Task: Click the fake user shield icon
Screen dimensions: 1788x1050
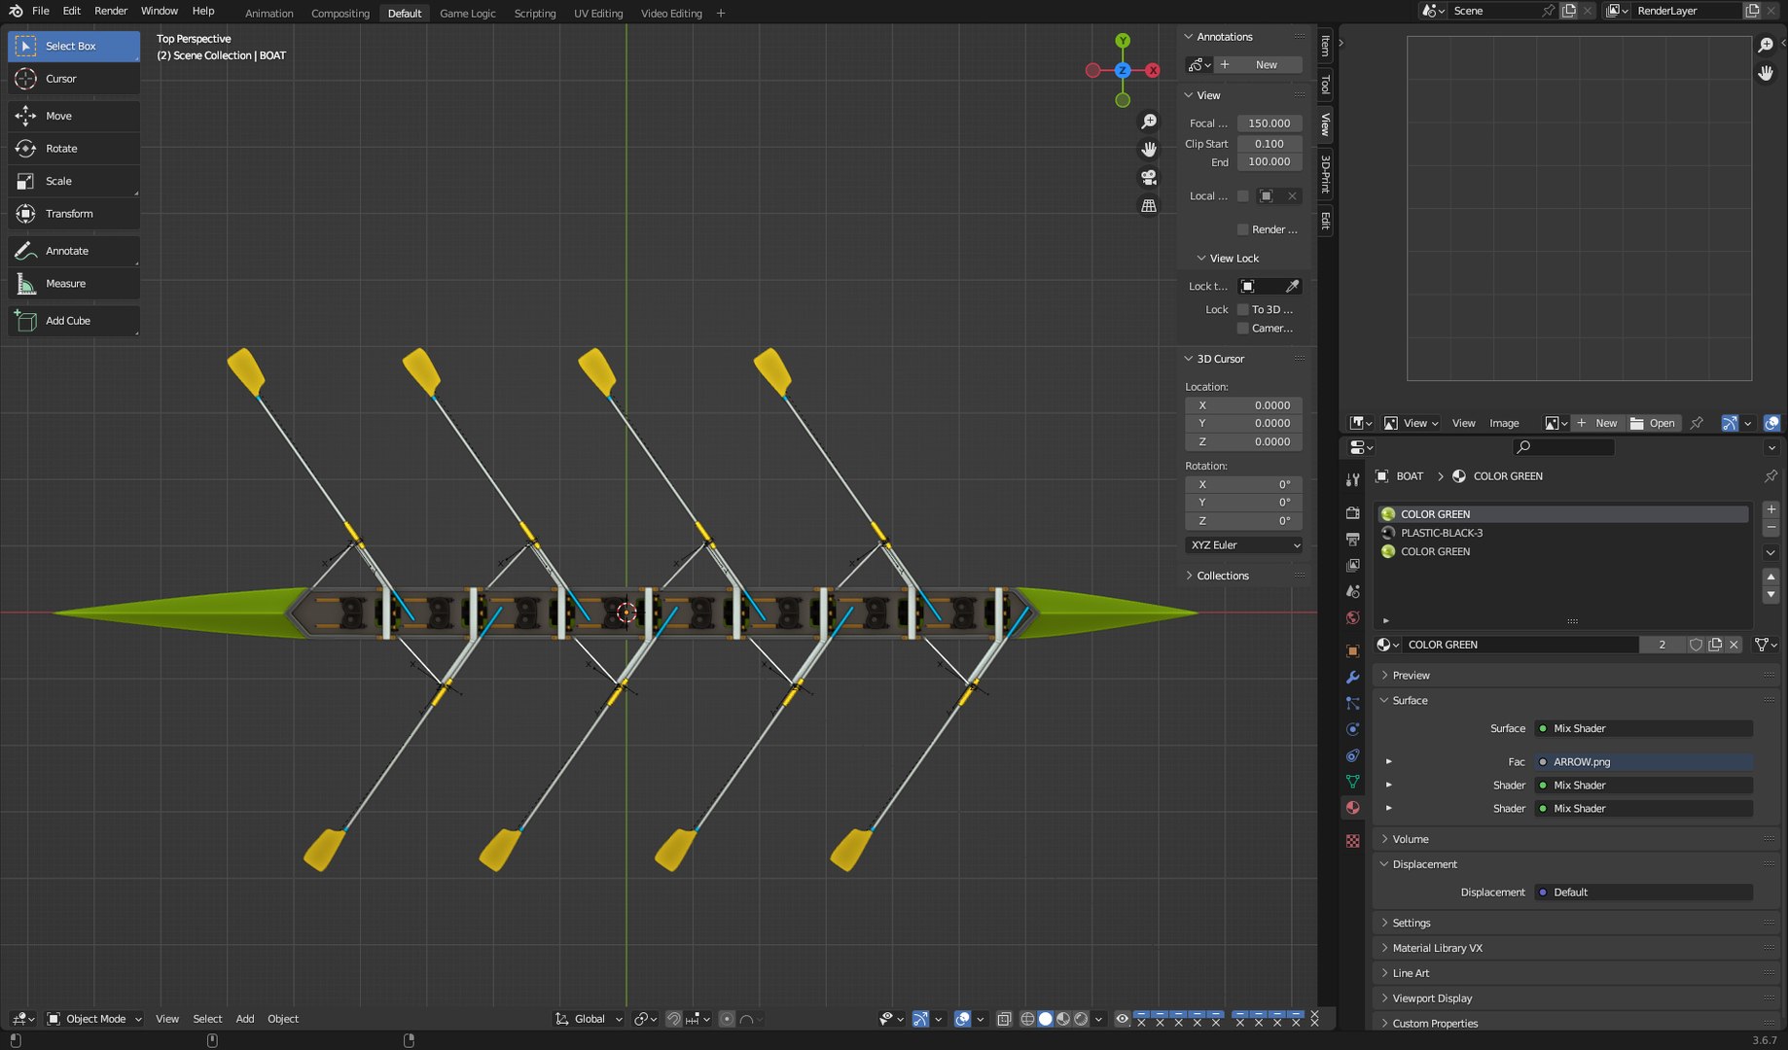Action: click(1696, 645)
